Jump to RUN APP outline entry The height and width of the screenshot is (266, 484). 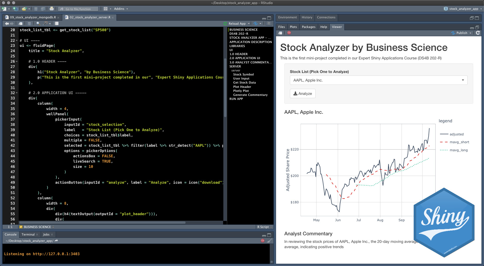236,99
